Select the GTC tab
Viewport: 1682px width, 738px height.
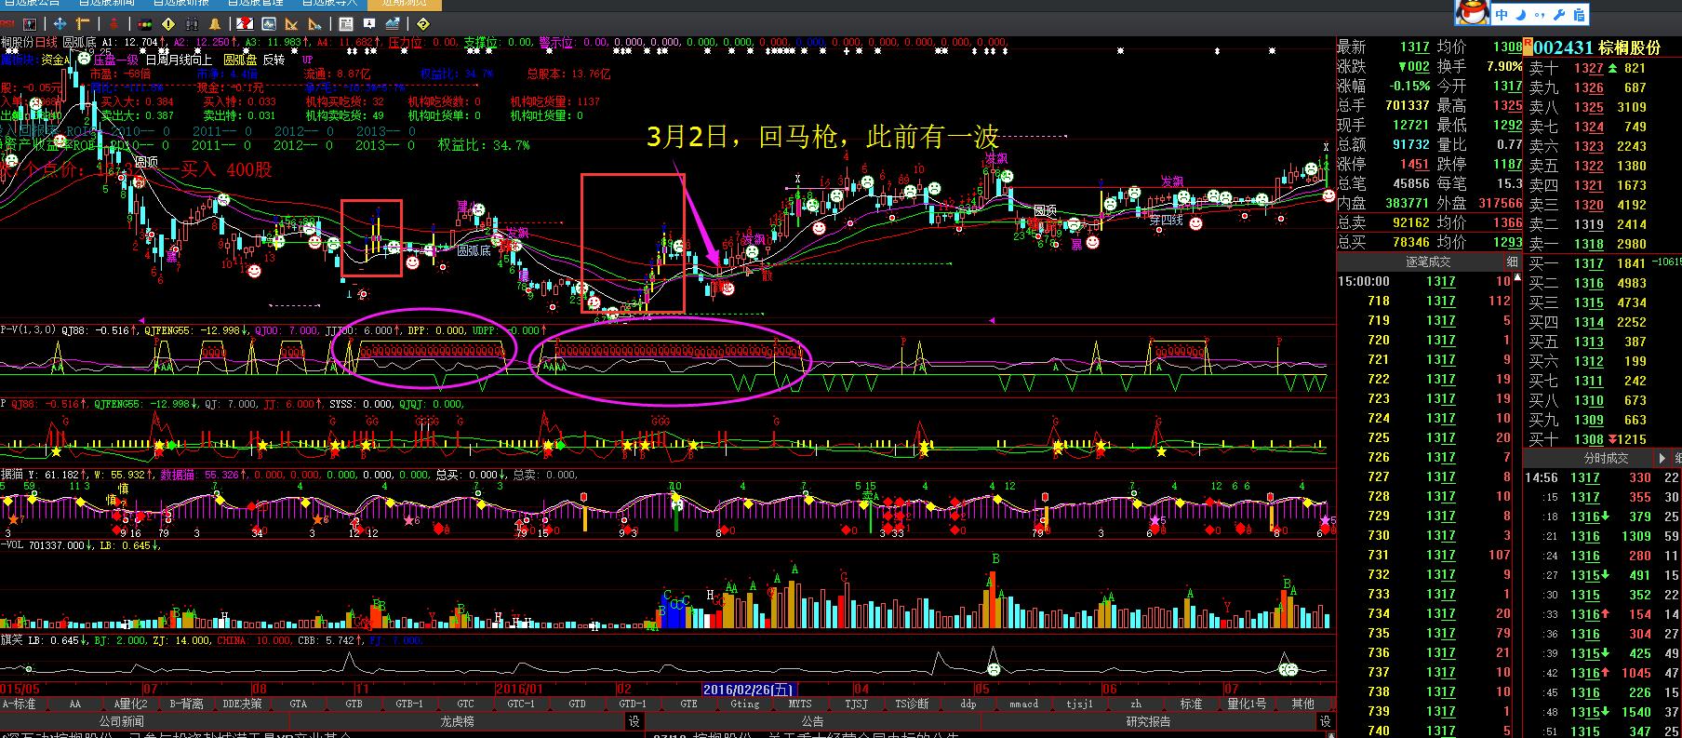click(x=465, y=704)
